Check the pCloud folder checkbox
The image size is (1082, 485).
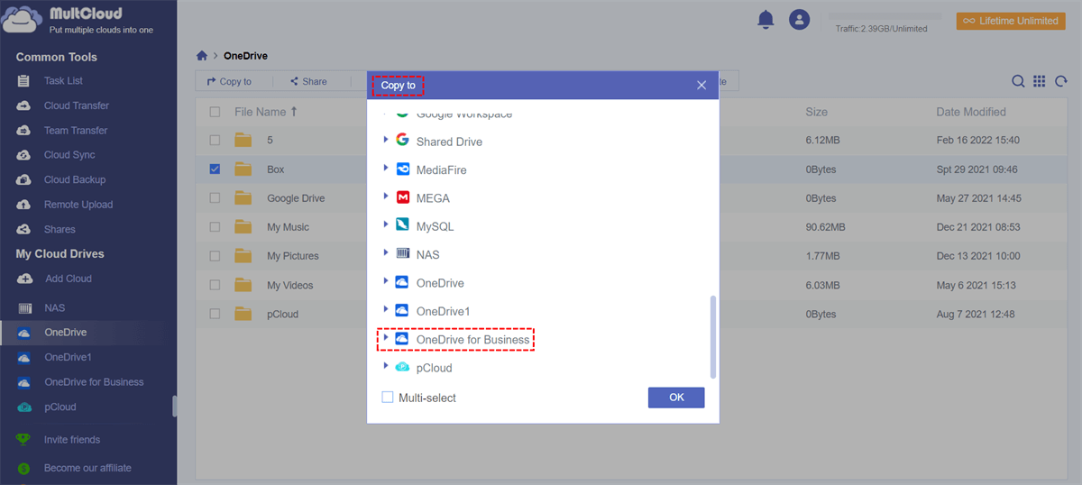(215, 314)
